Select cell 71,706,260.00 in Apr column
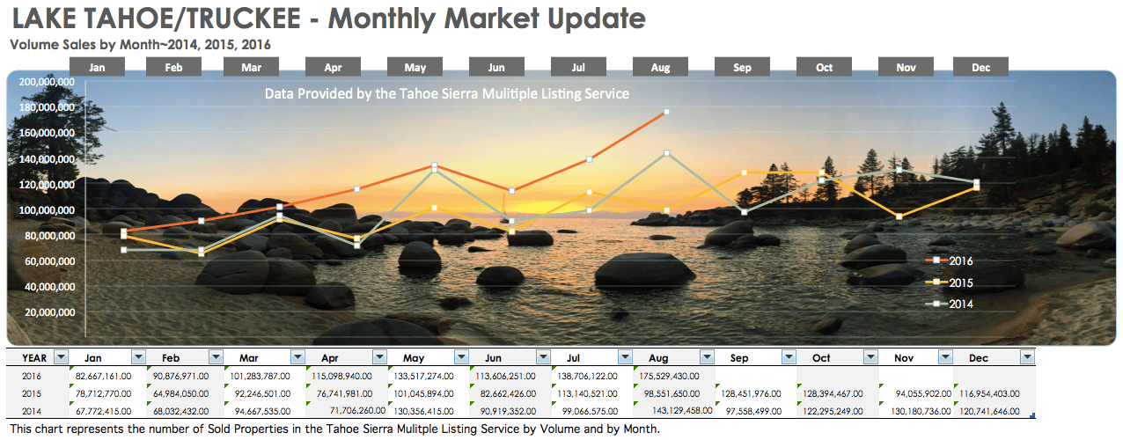 pyautogui.click(x=347, y=411)
